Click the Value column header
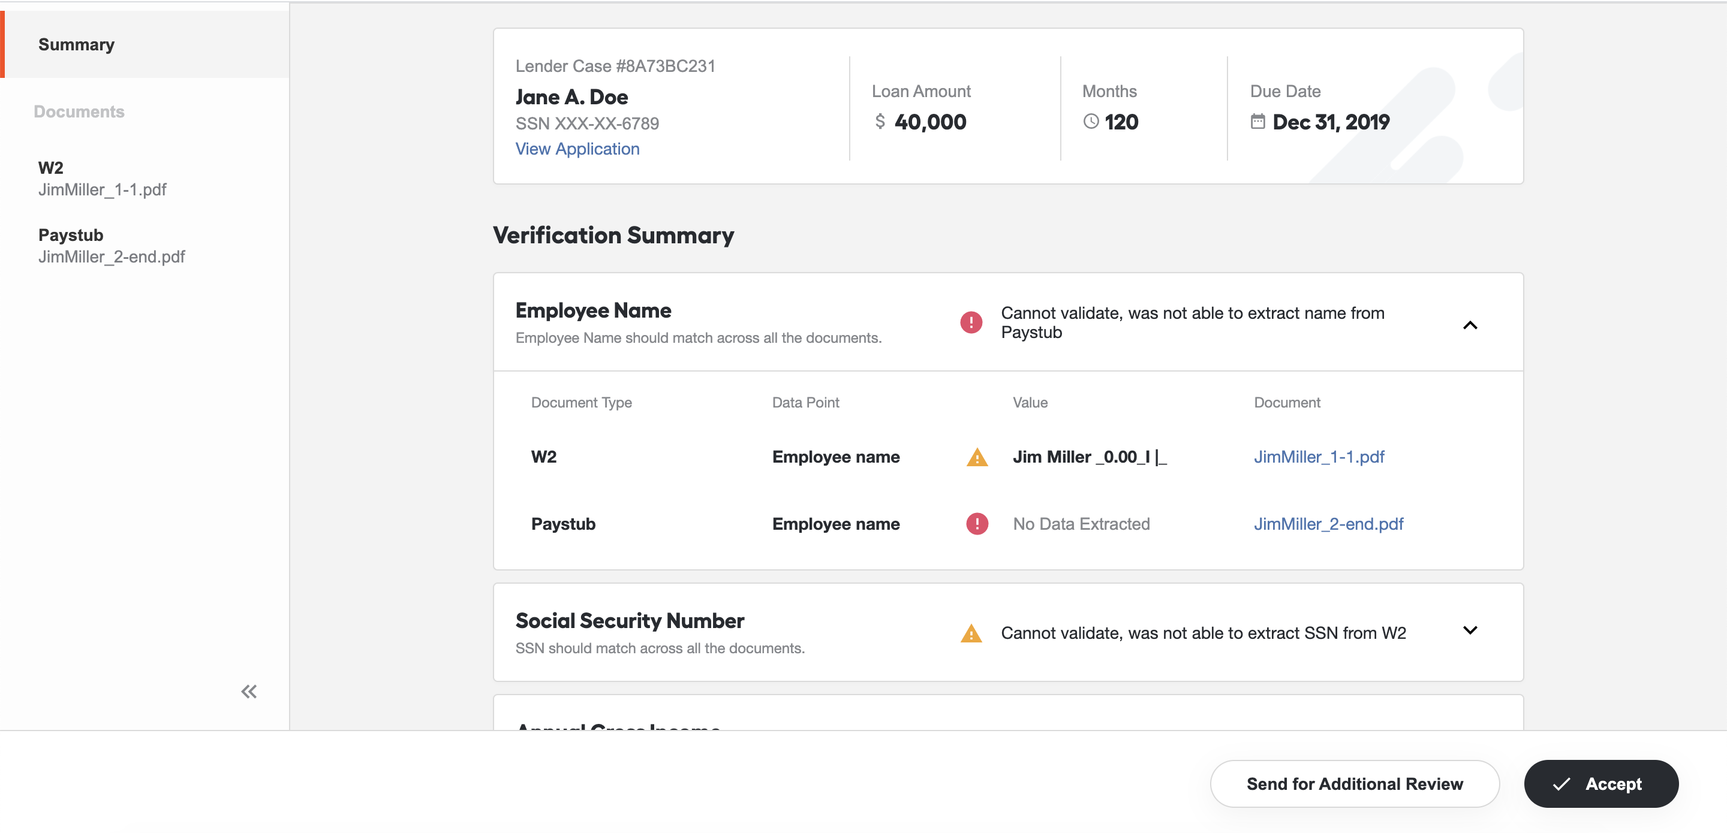Screen dimensions: 1727x833 pos(1030,402)
